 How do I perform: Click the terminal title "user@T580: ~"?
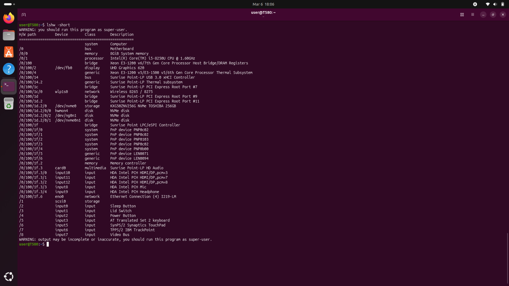click(263, 13)
